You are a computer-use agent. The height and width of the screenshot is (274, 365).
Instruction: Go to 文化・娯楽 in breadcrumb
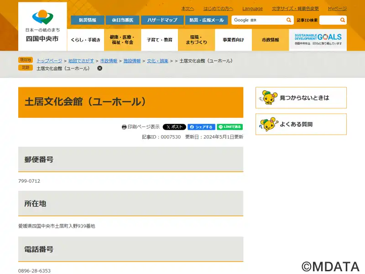click(157, 61)
